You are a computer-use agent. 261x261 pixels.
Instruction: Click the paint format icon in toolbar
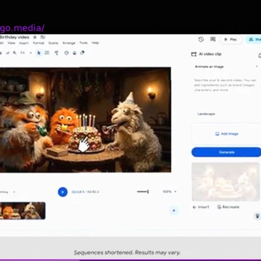[8, 53]
